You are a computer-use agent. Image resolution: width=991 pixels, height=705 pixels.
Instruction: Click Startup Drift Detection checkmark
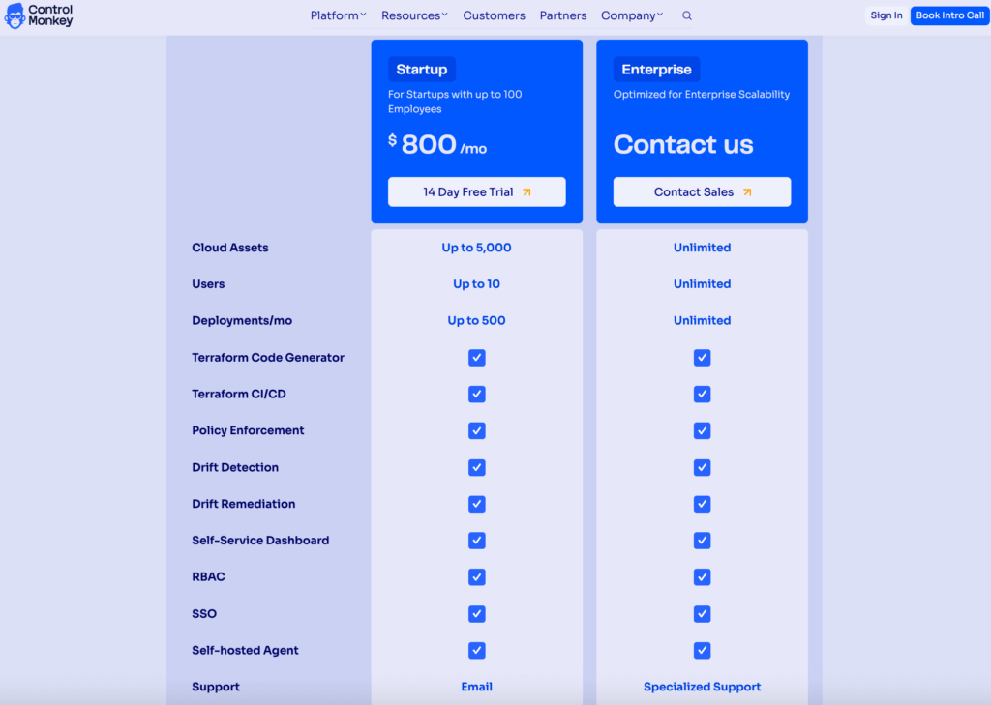click(476, 467)
